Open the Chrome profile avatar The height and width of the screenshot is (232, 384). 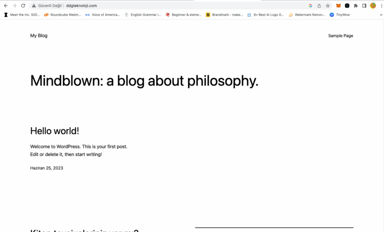(372, 6)
